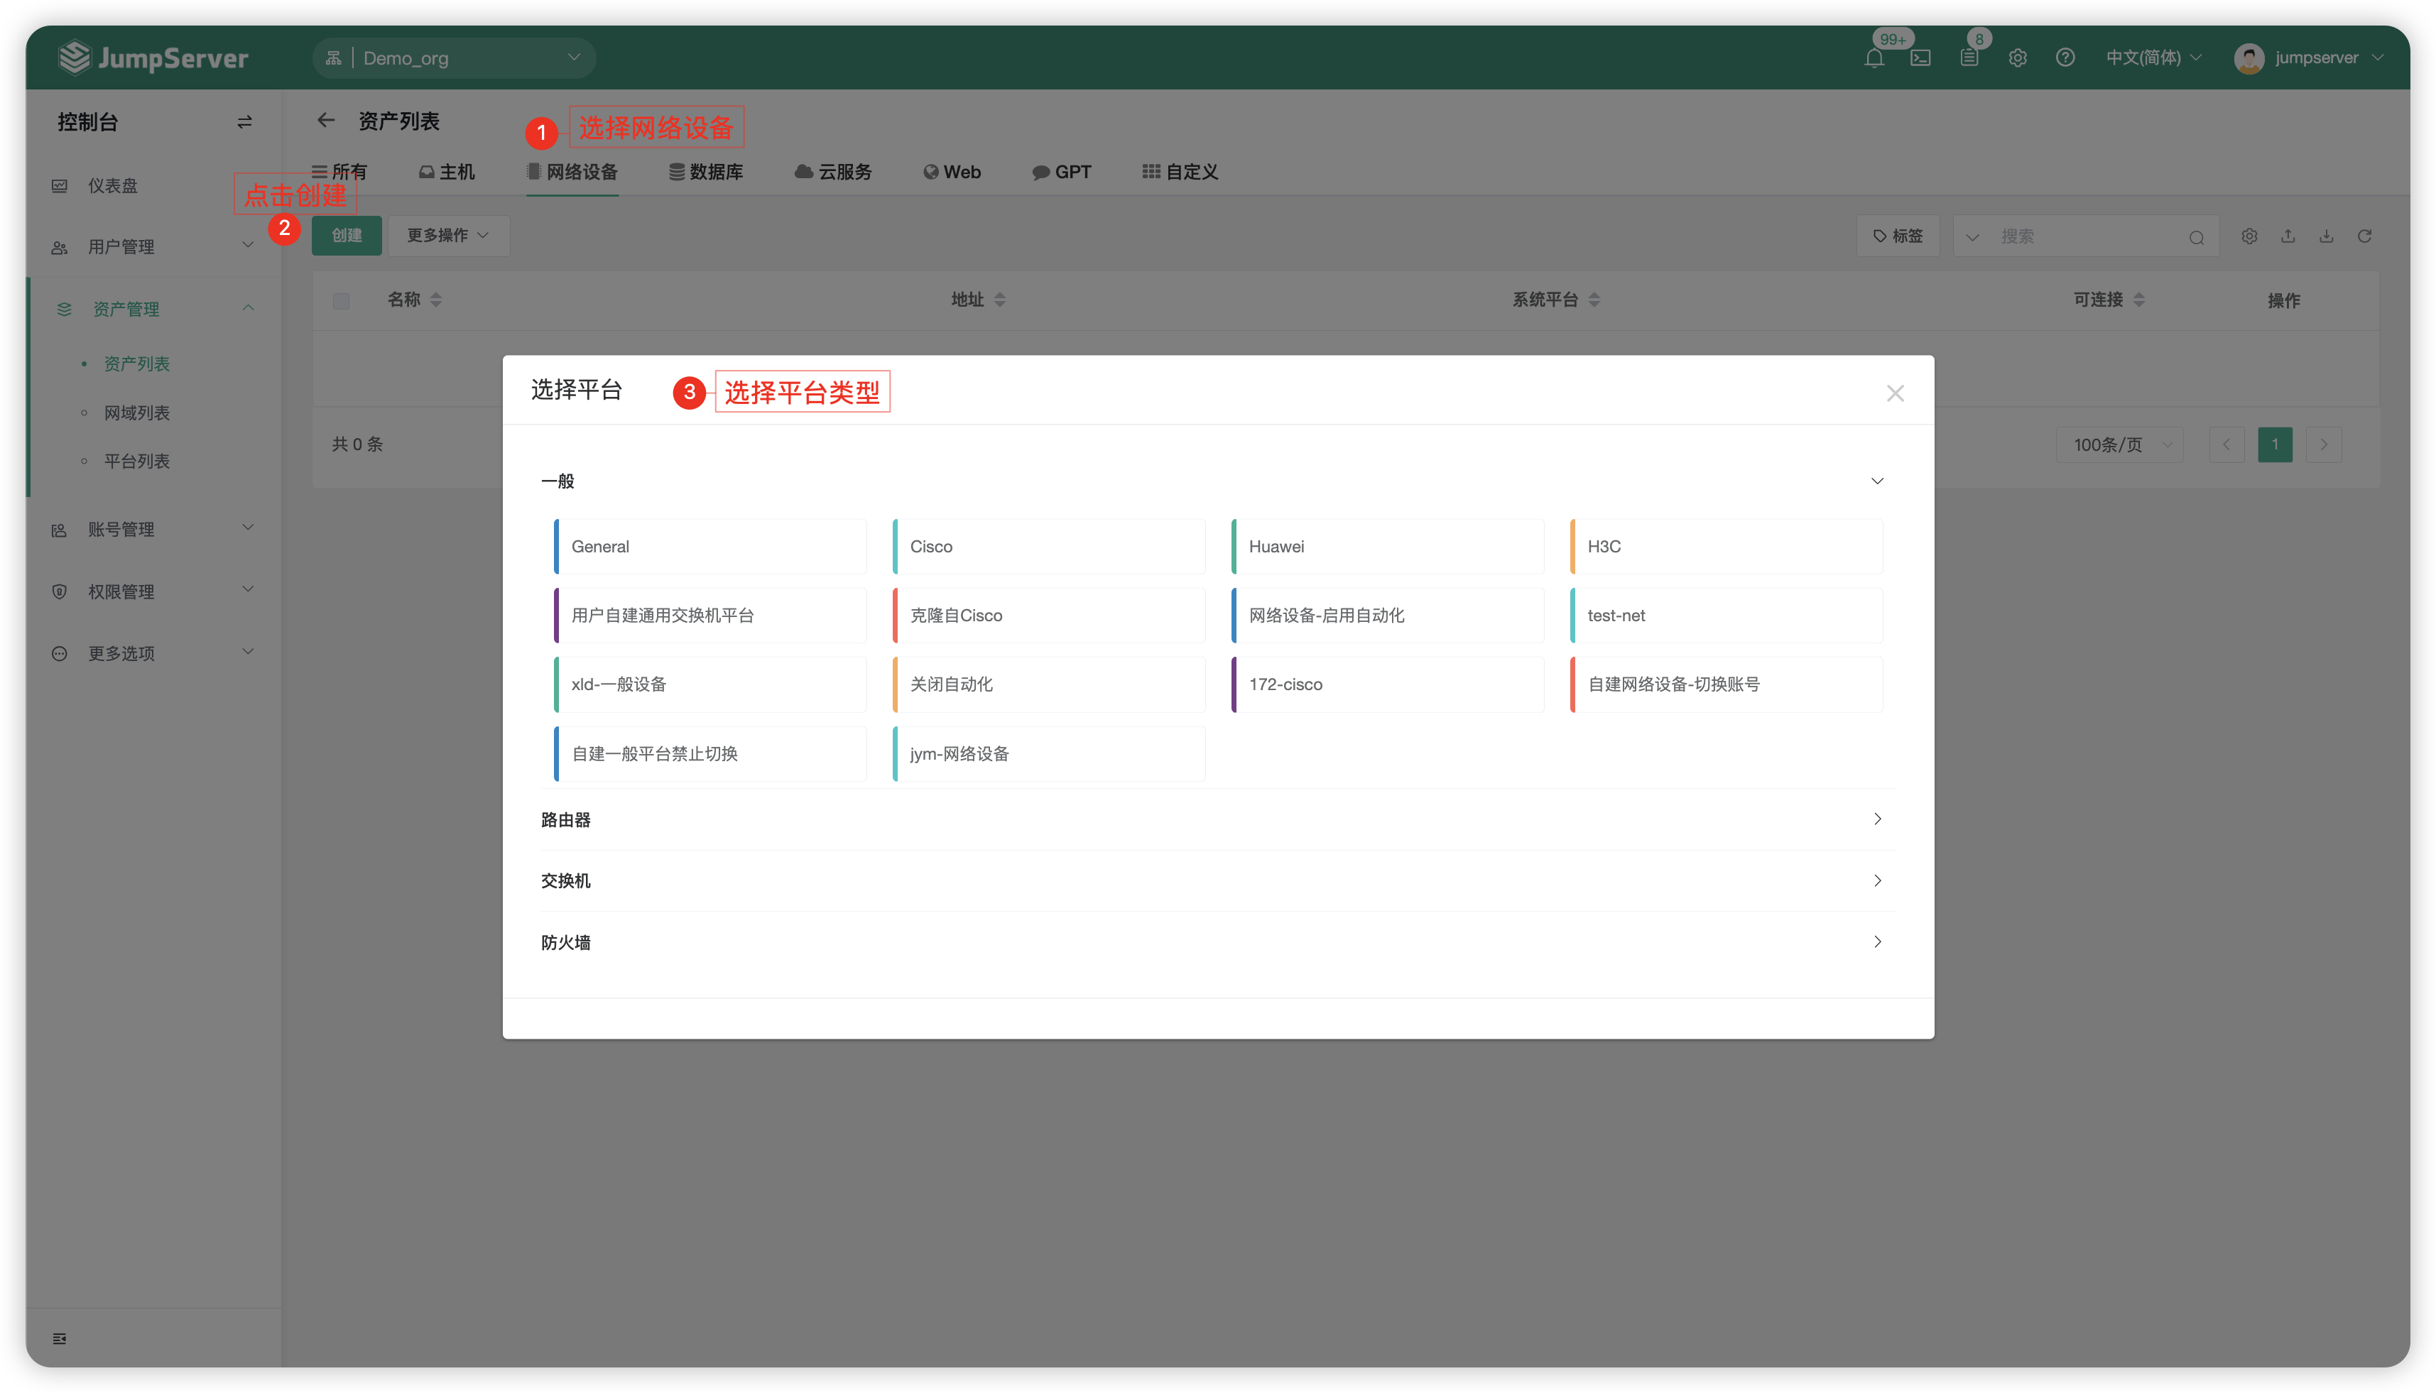Open table column settings gear icon
This screenshot has width=2436, height=1393.
tap(2249, 236)
